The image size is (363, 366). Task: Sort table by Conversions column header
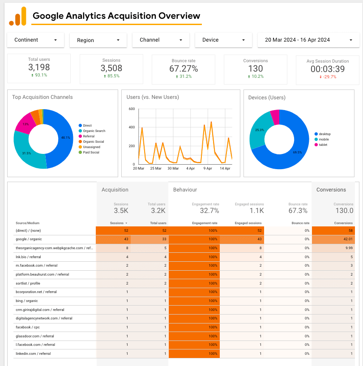[343, 223]
